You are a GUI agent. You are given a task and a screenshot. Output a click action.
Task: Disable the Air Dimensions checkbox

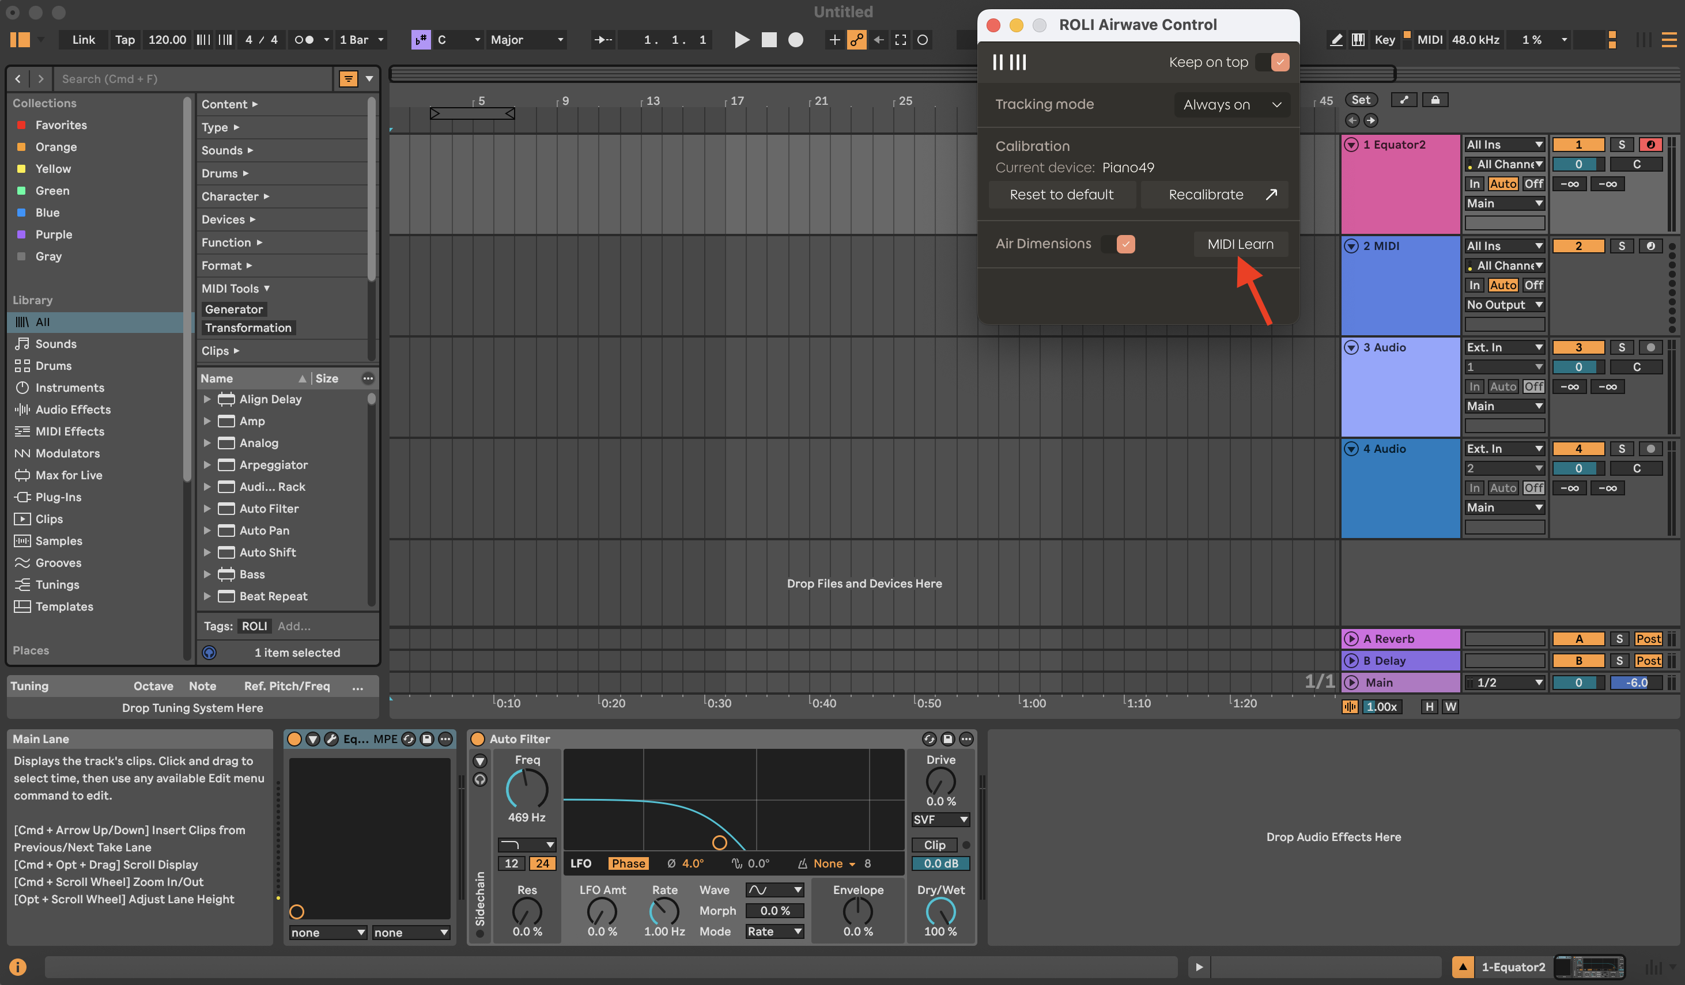(1125, 244)
